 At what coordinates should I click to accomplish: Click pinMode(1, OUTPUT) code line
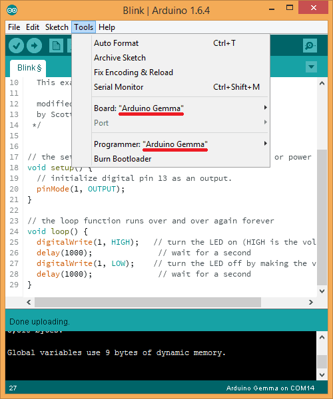(81, 189)
